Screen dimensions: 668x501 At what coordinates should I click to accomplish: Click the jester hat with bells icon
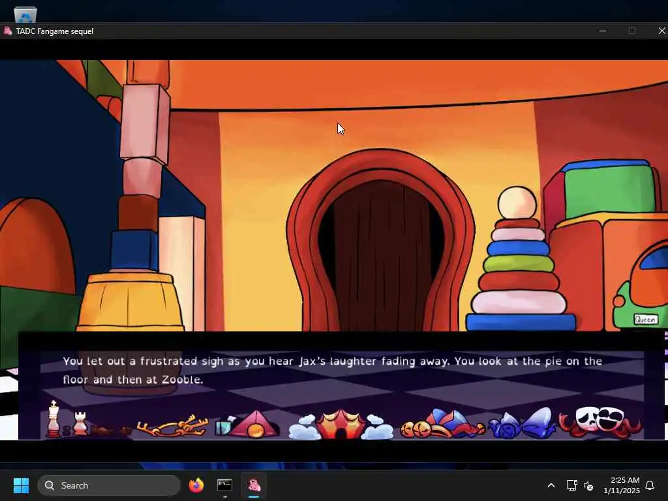click(x=443, y=423)
